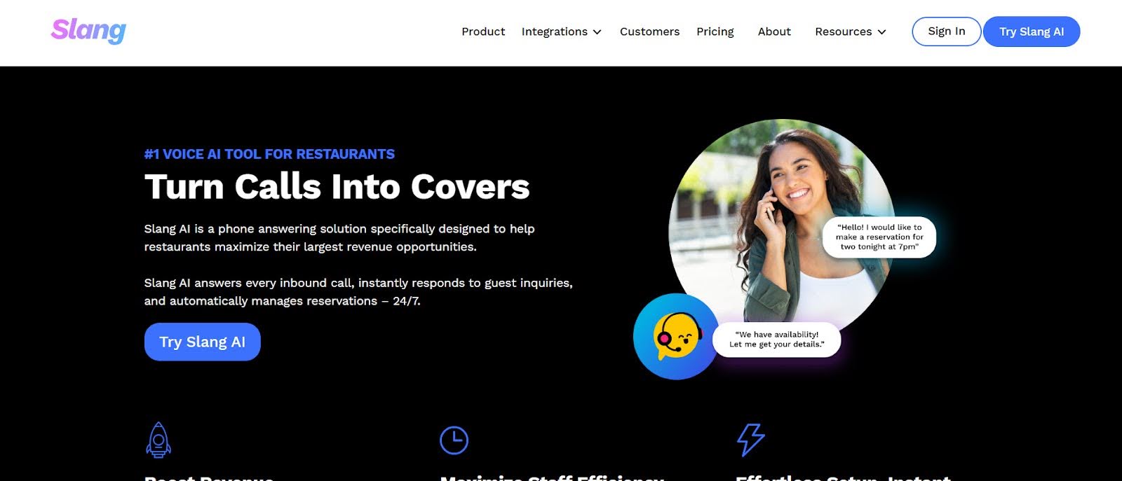
Task: Click the lightning bolt icon for effortless setup
Action: click(x=750, y=440)
